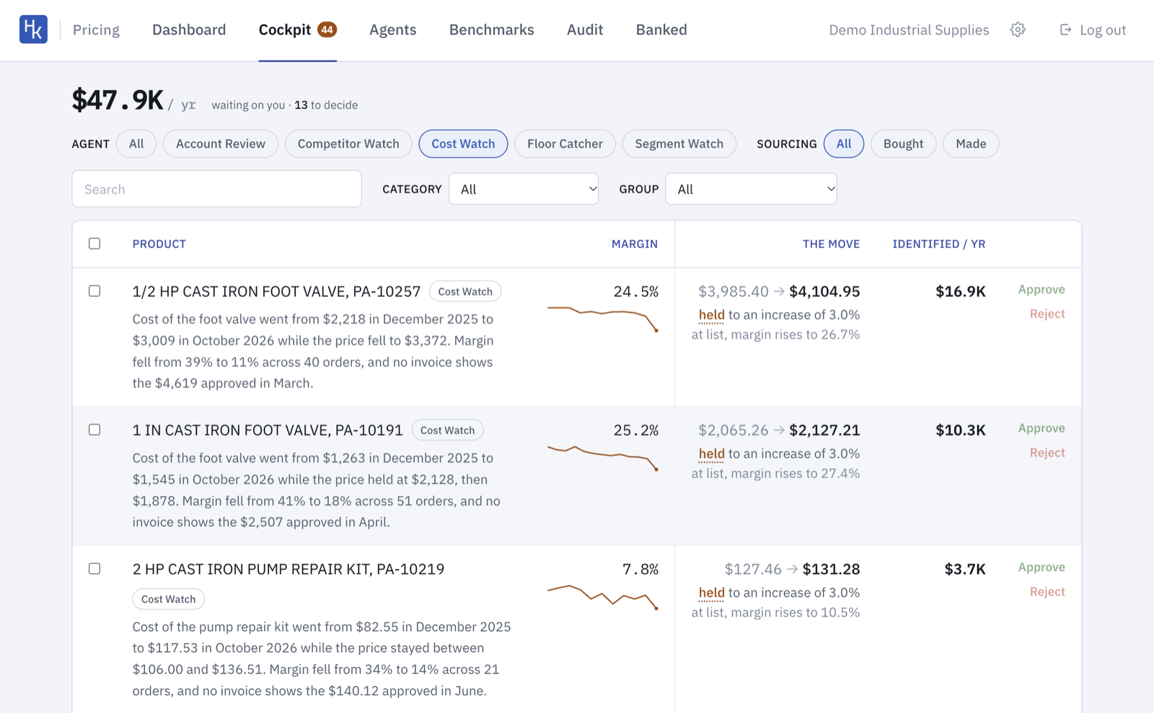Click the log out arrow icon
Viewport: 1154px width, 713px height.
[1065, 30]
